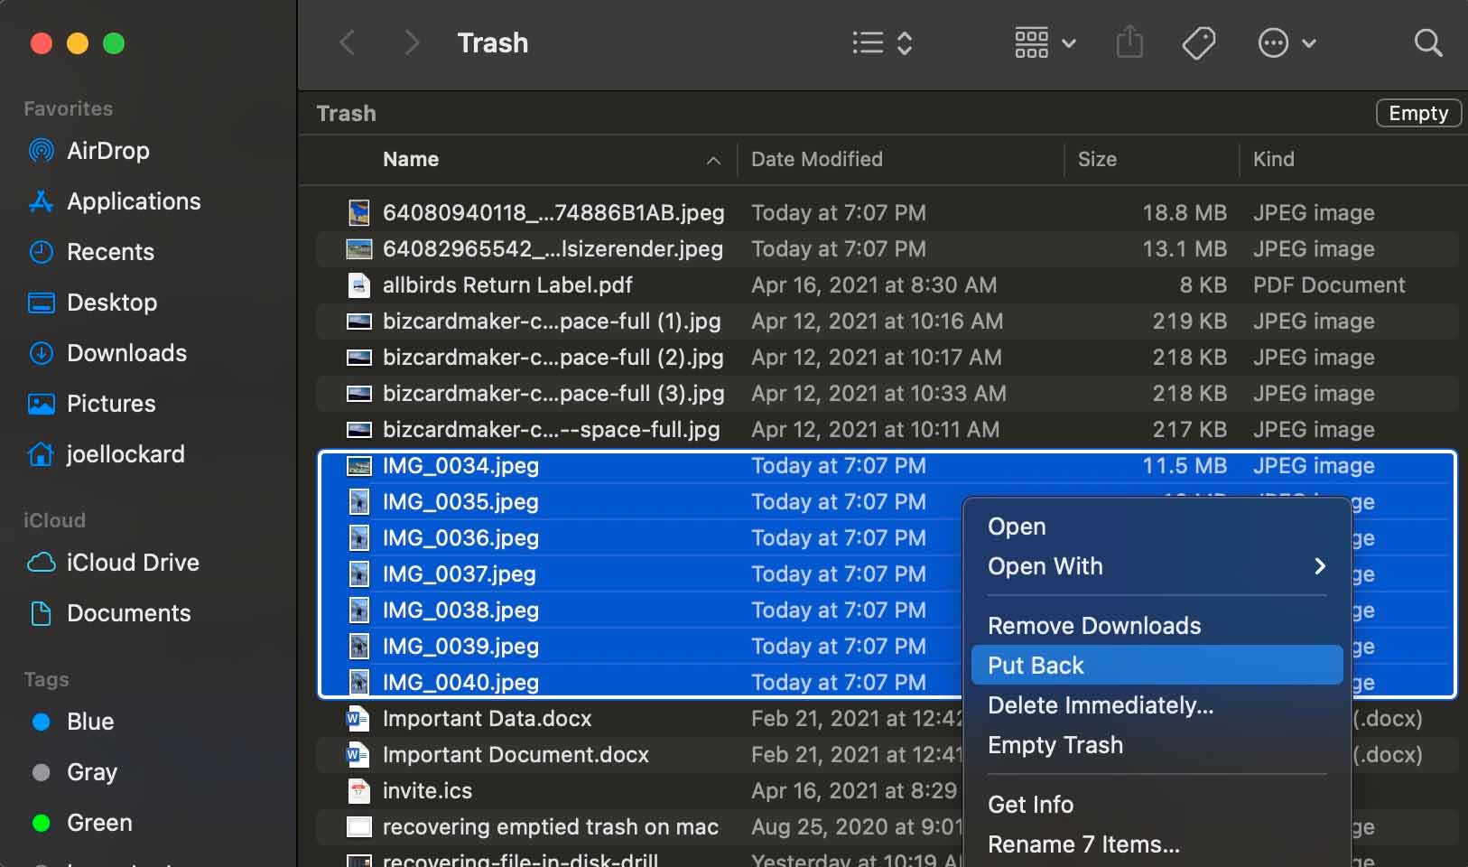Open Pictures in the sidebar
This screenshot has height=867, width=1468.
tap(91, 404)
